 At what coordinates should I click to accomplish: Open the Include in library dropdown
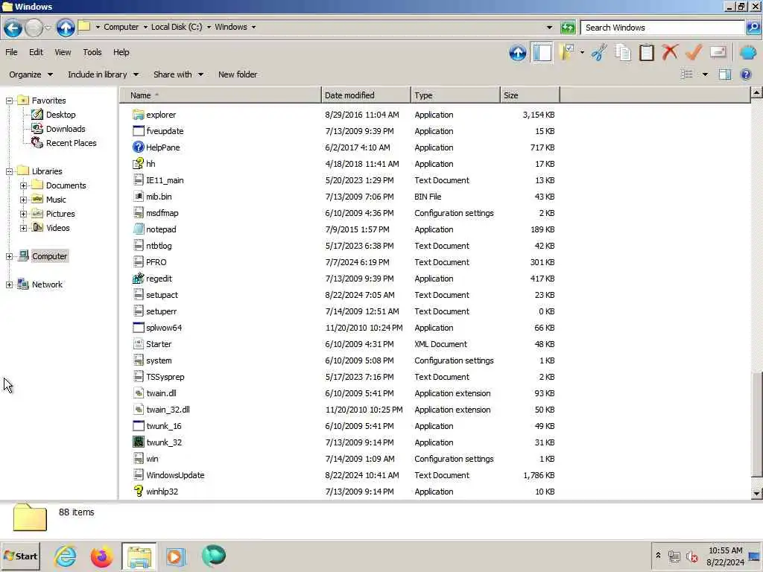(x=103, y=74)
